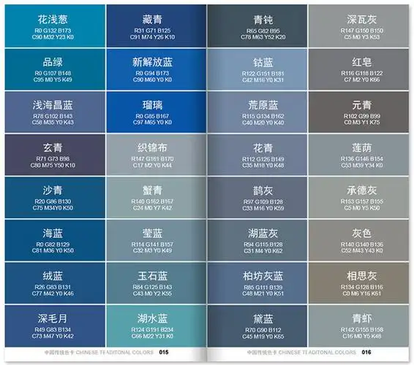Click the 莹蓝 color name
The width and height of the screenshot is (414, 365).
152,233
